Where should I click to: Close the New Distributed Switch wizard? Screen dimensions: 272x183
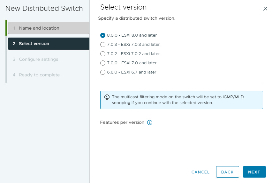pyautogui.click(x=265, y=9)
